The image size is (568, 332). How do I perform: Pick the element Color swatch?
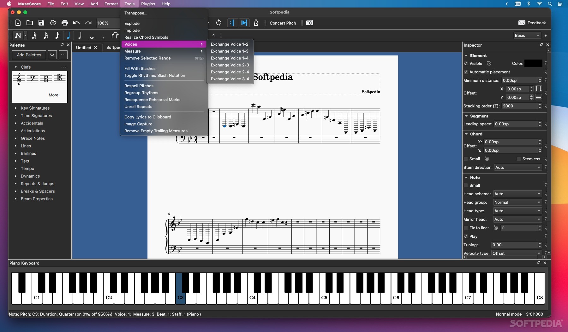[x=533, y=63]
